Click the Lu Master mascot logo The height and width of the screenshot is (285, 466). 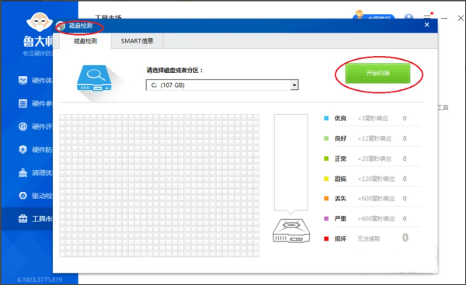coord(40,22)
